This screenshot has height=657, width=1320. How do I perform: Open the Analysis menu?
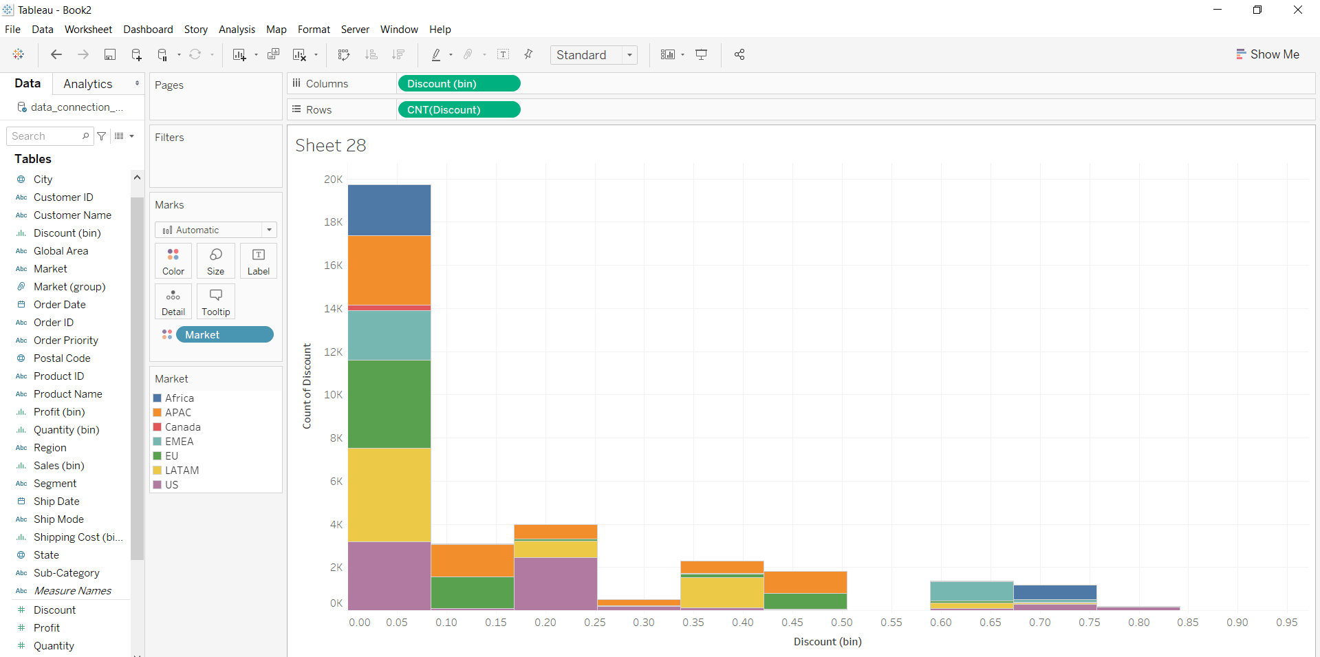click(x=237, y=30)
